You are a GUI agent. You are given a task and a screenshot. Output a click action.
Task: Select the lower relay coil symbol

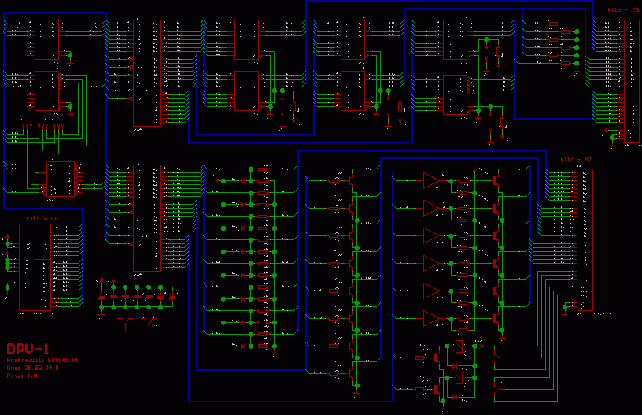[x=459, y=377]
